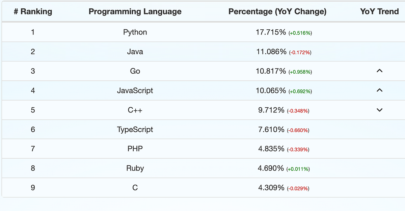Select the green +0.011% change for Ruby
The image size is (405, 211).
point(298,169)
